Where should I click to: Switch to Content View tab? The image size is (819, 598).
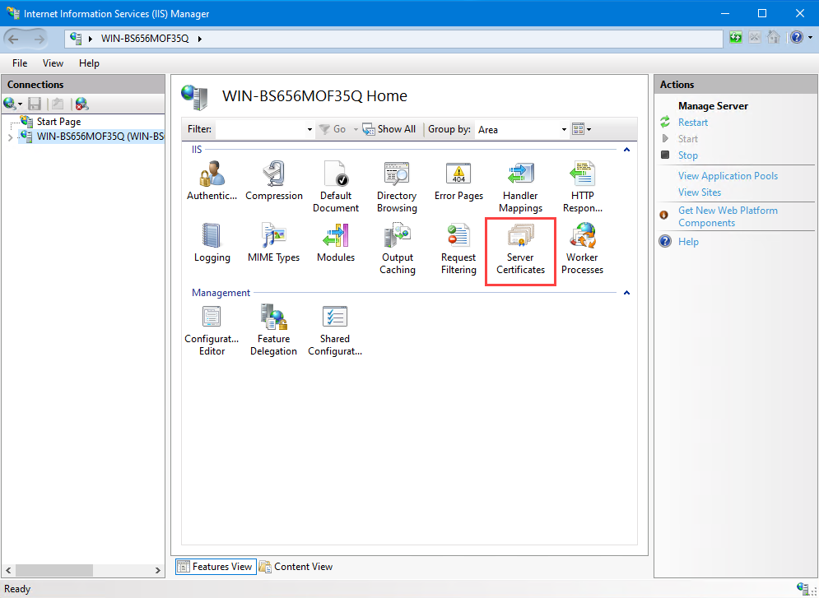pyautogui.click(x=296, y=567)
